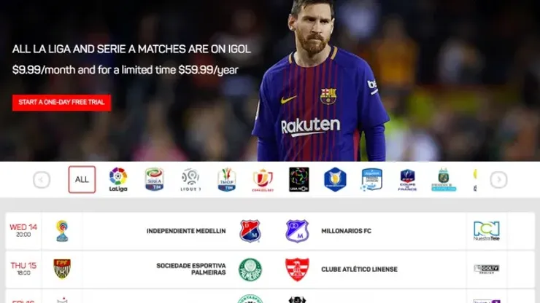Viewport: 540px width, 303px height.
Task: Select the Serie A TIM league icon
Action: 154,179
